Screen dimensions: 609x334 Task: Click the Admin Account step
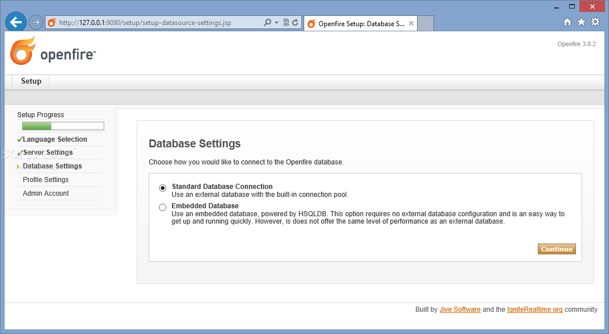pyautogui.click(x=46, y=193)
